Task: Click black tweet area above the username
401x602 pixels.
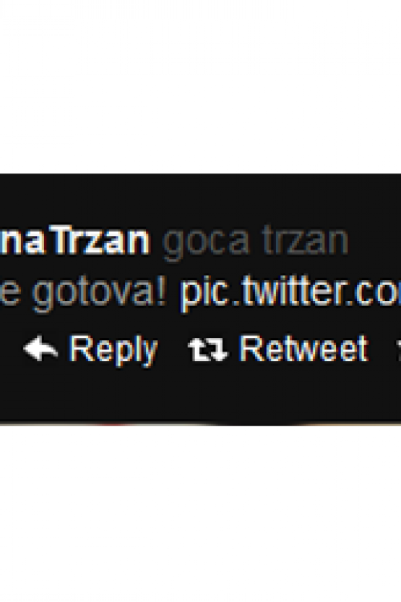Action: 200,198
